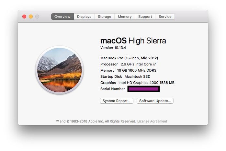Click the Serial Number label
226x151 pixels.
coord(113,89)
